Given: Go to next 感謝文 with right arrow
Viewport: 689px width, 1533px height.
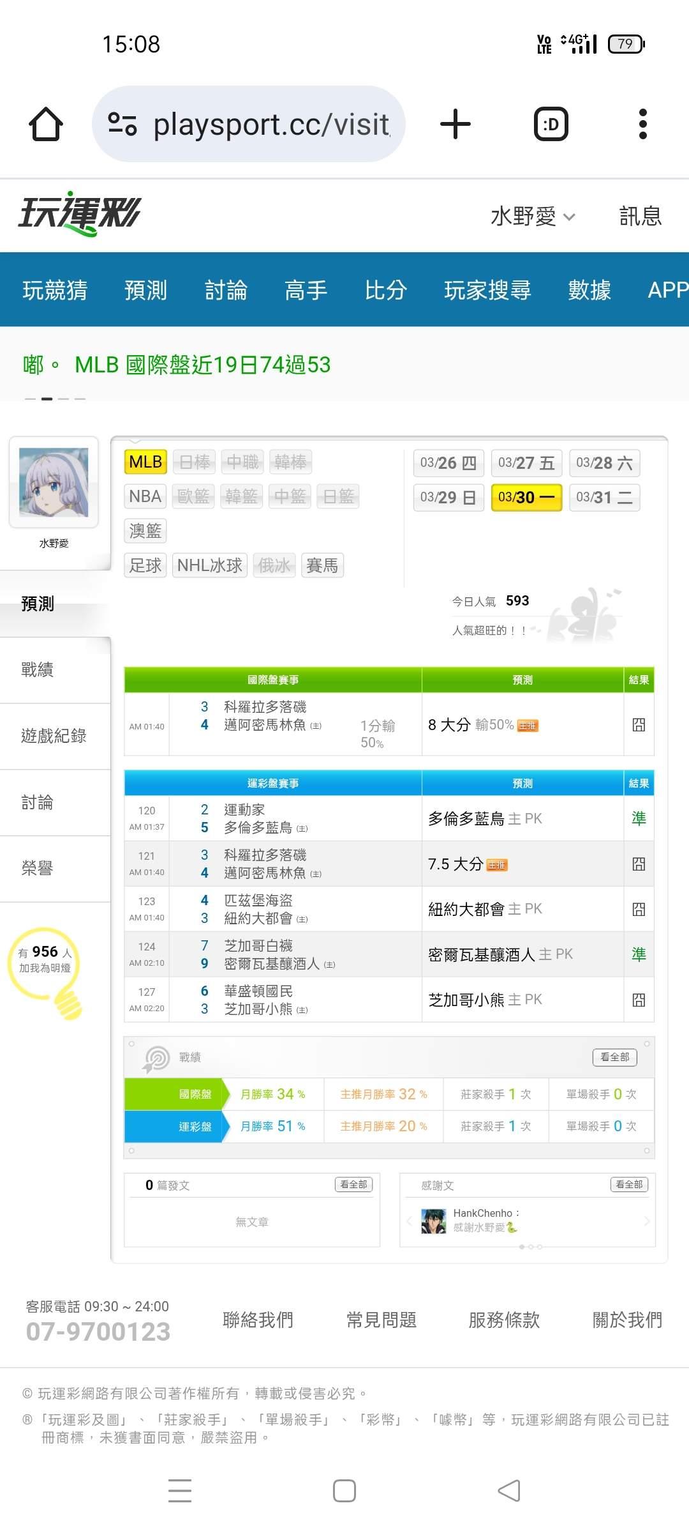Looking at the screenshot, I should coord(646,1221).
